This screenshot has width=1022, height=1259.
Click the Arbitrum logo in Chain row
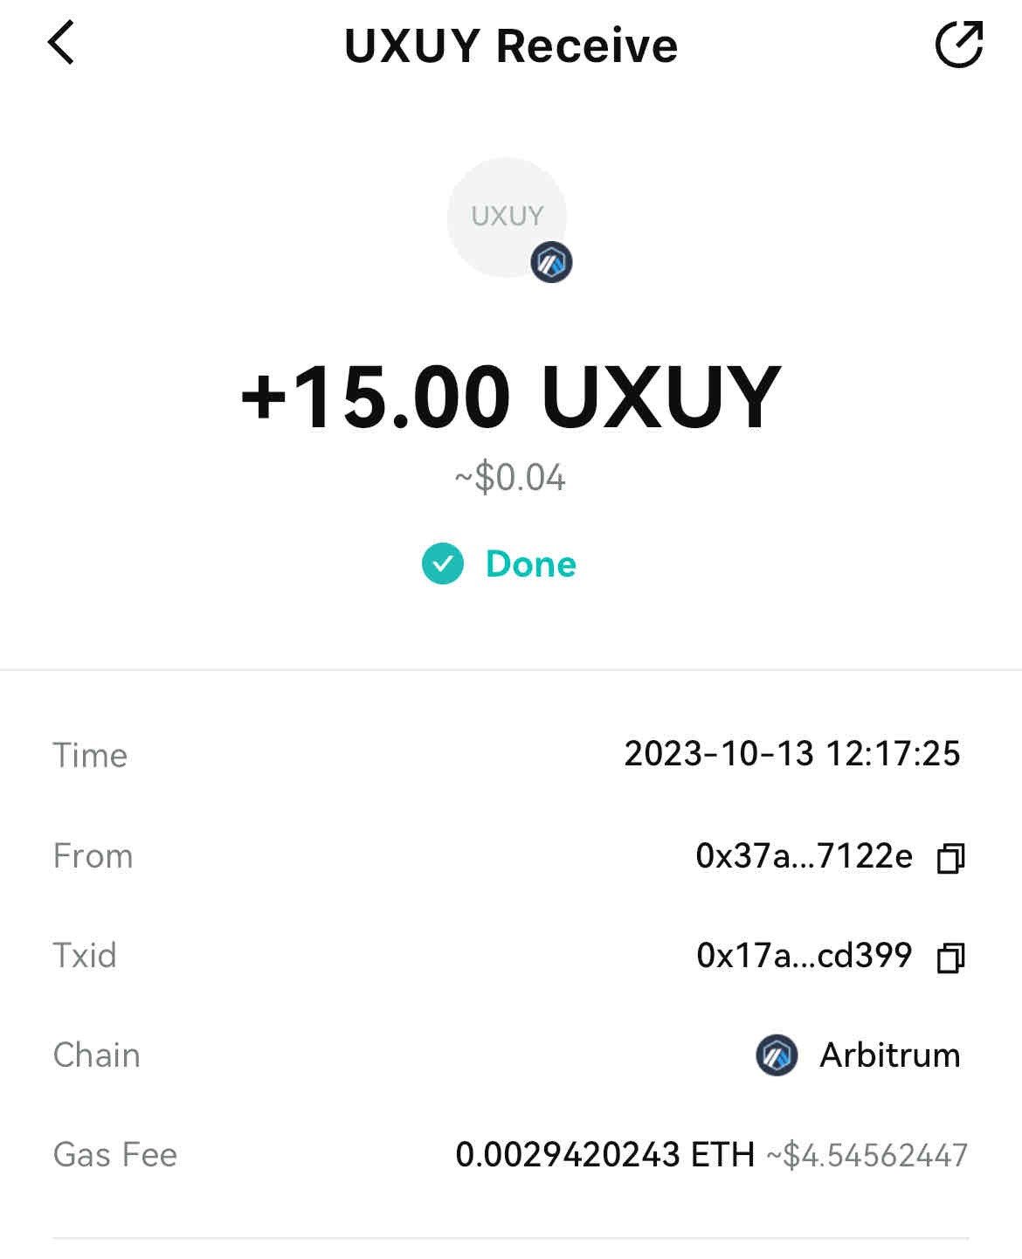point(777,1055)
